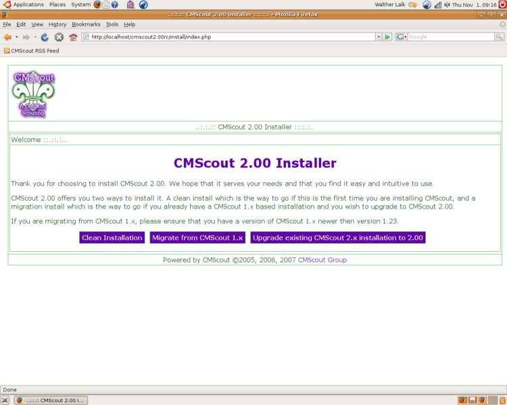Open the back history dropdown arrow
Image resolution: width=507 pixels, height=405 pixels.
coord(17,37)
